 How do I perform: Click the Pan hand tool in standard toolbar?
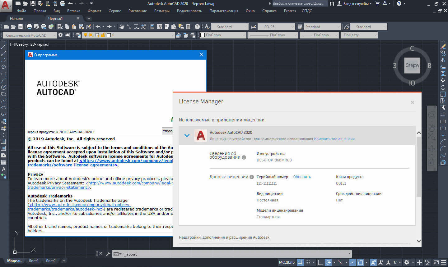[122, 27]
